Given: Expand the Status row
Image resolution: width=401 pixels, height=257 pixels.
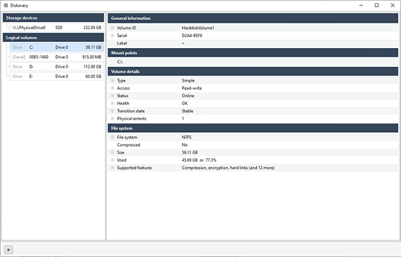Looking at the screenshot, I should (112, 96).
